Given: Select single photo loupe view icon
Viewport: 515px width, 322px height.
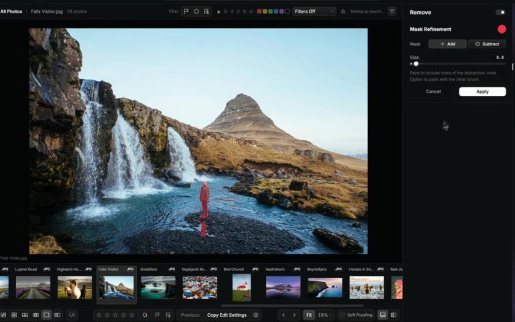Looking at the screenshot, I should click(x=47, y=315).
